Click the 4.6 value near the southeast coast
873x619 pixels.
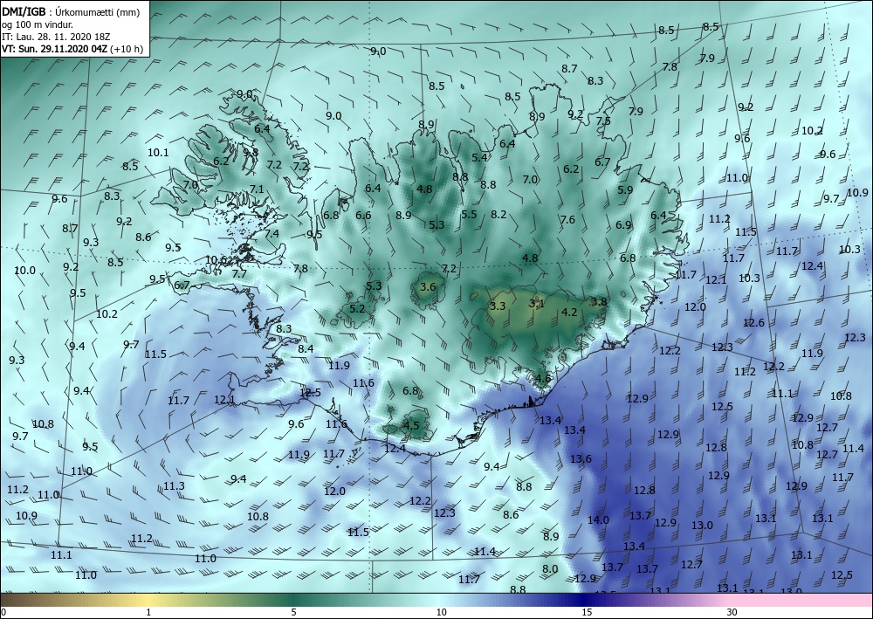tap(543, 379)
